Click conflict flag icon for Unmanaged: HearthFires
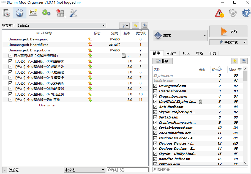251x174 pixels. pos(90,45)
